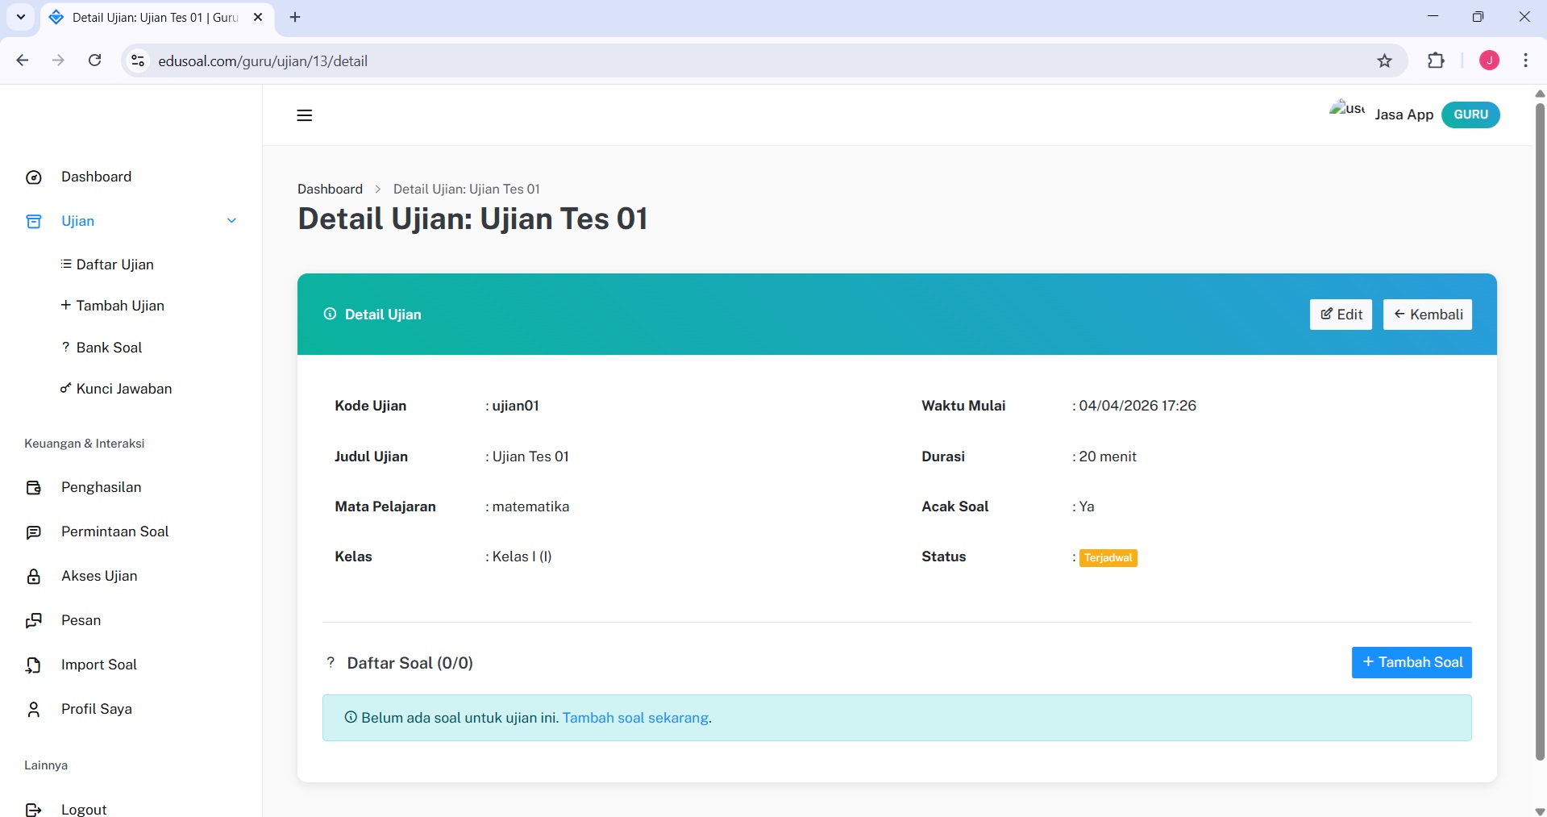Click the Akses Ujian lock icon

pyautogui.click(x=34, y=577)
